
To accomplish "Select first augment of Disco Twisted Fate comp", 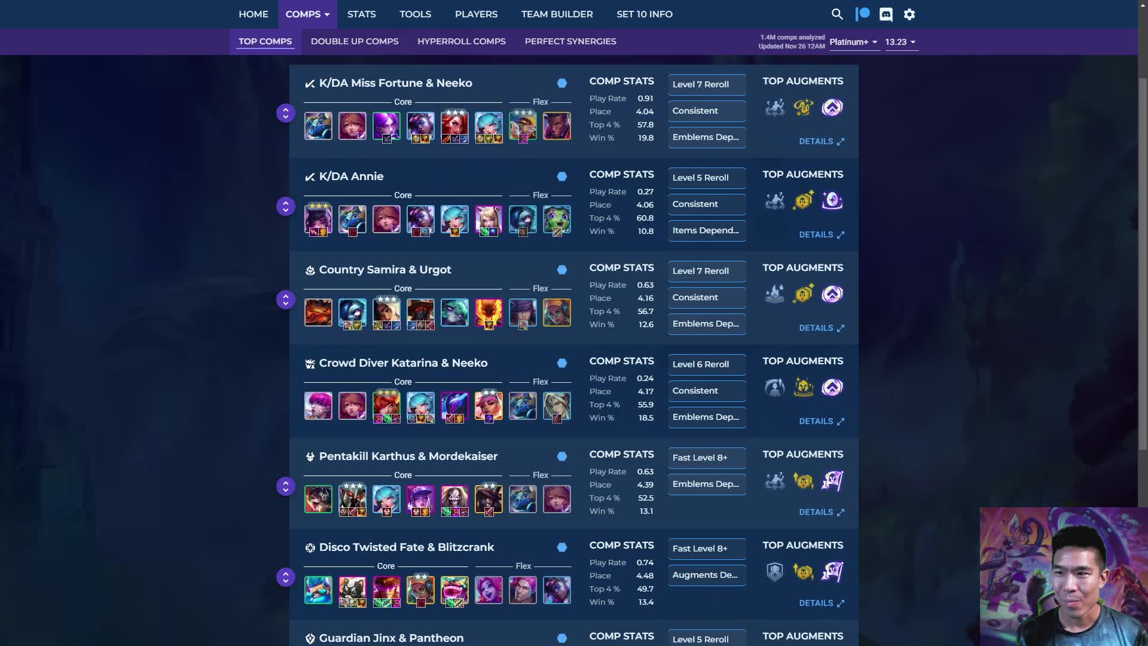I will click(775, 572).
